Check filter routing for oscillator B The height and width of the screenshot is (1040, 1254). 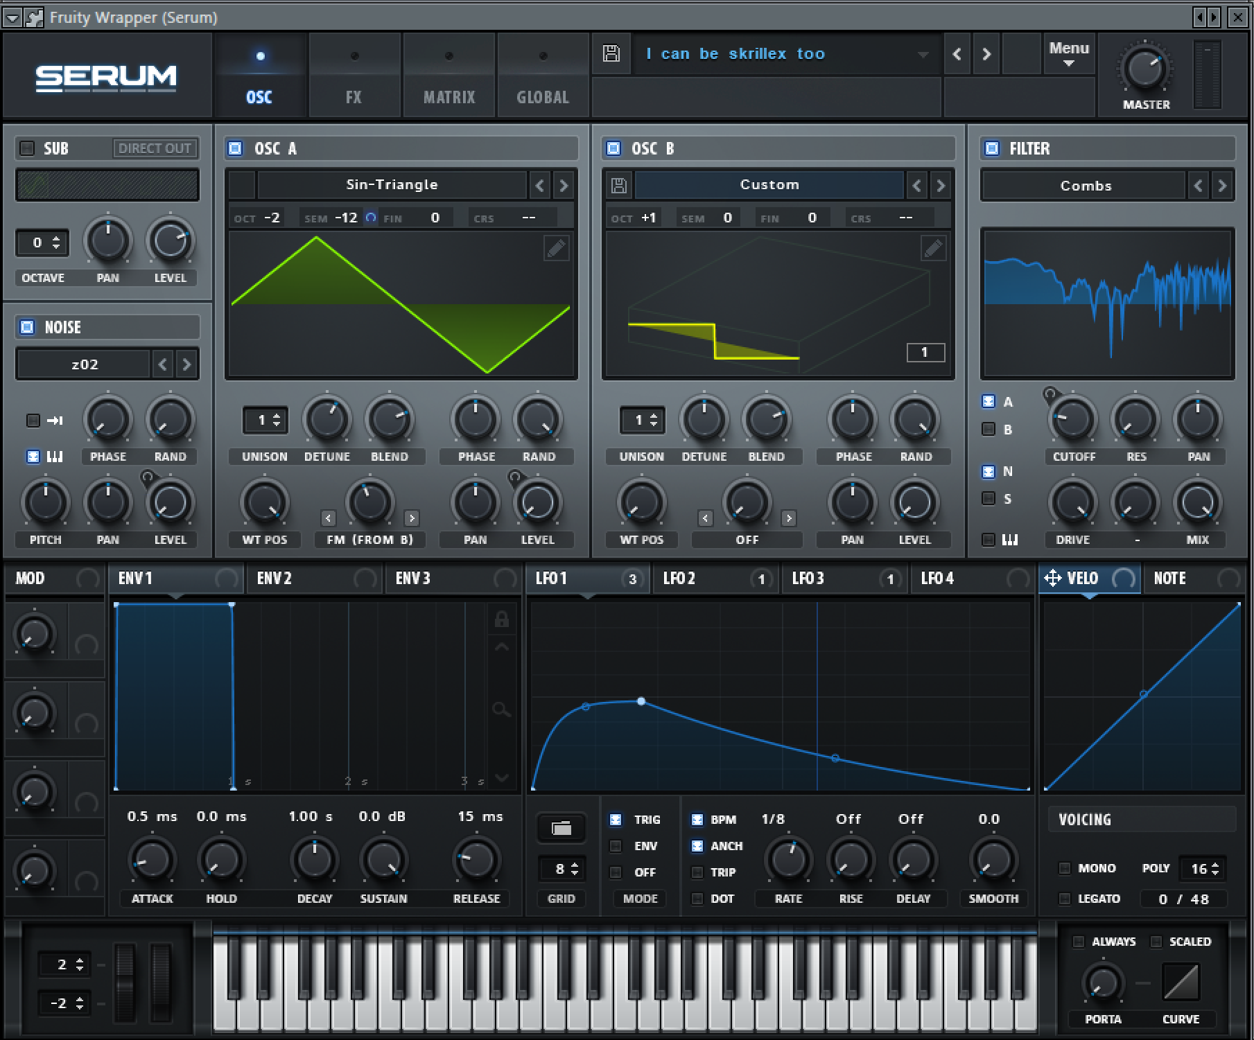point(989,430)
